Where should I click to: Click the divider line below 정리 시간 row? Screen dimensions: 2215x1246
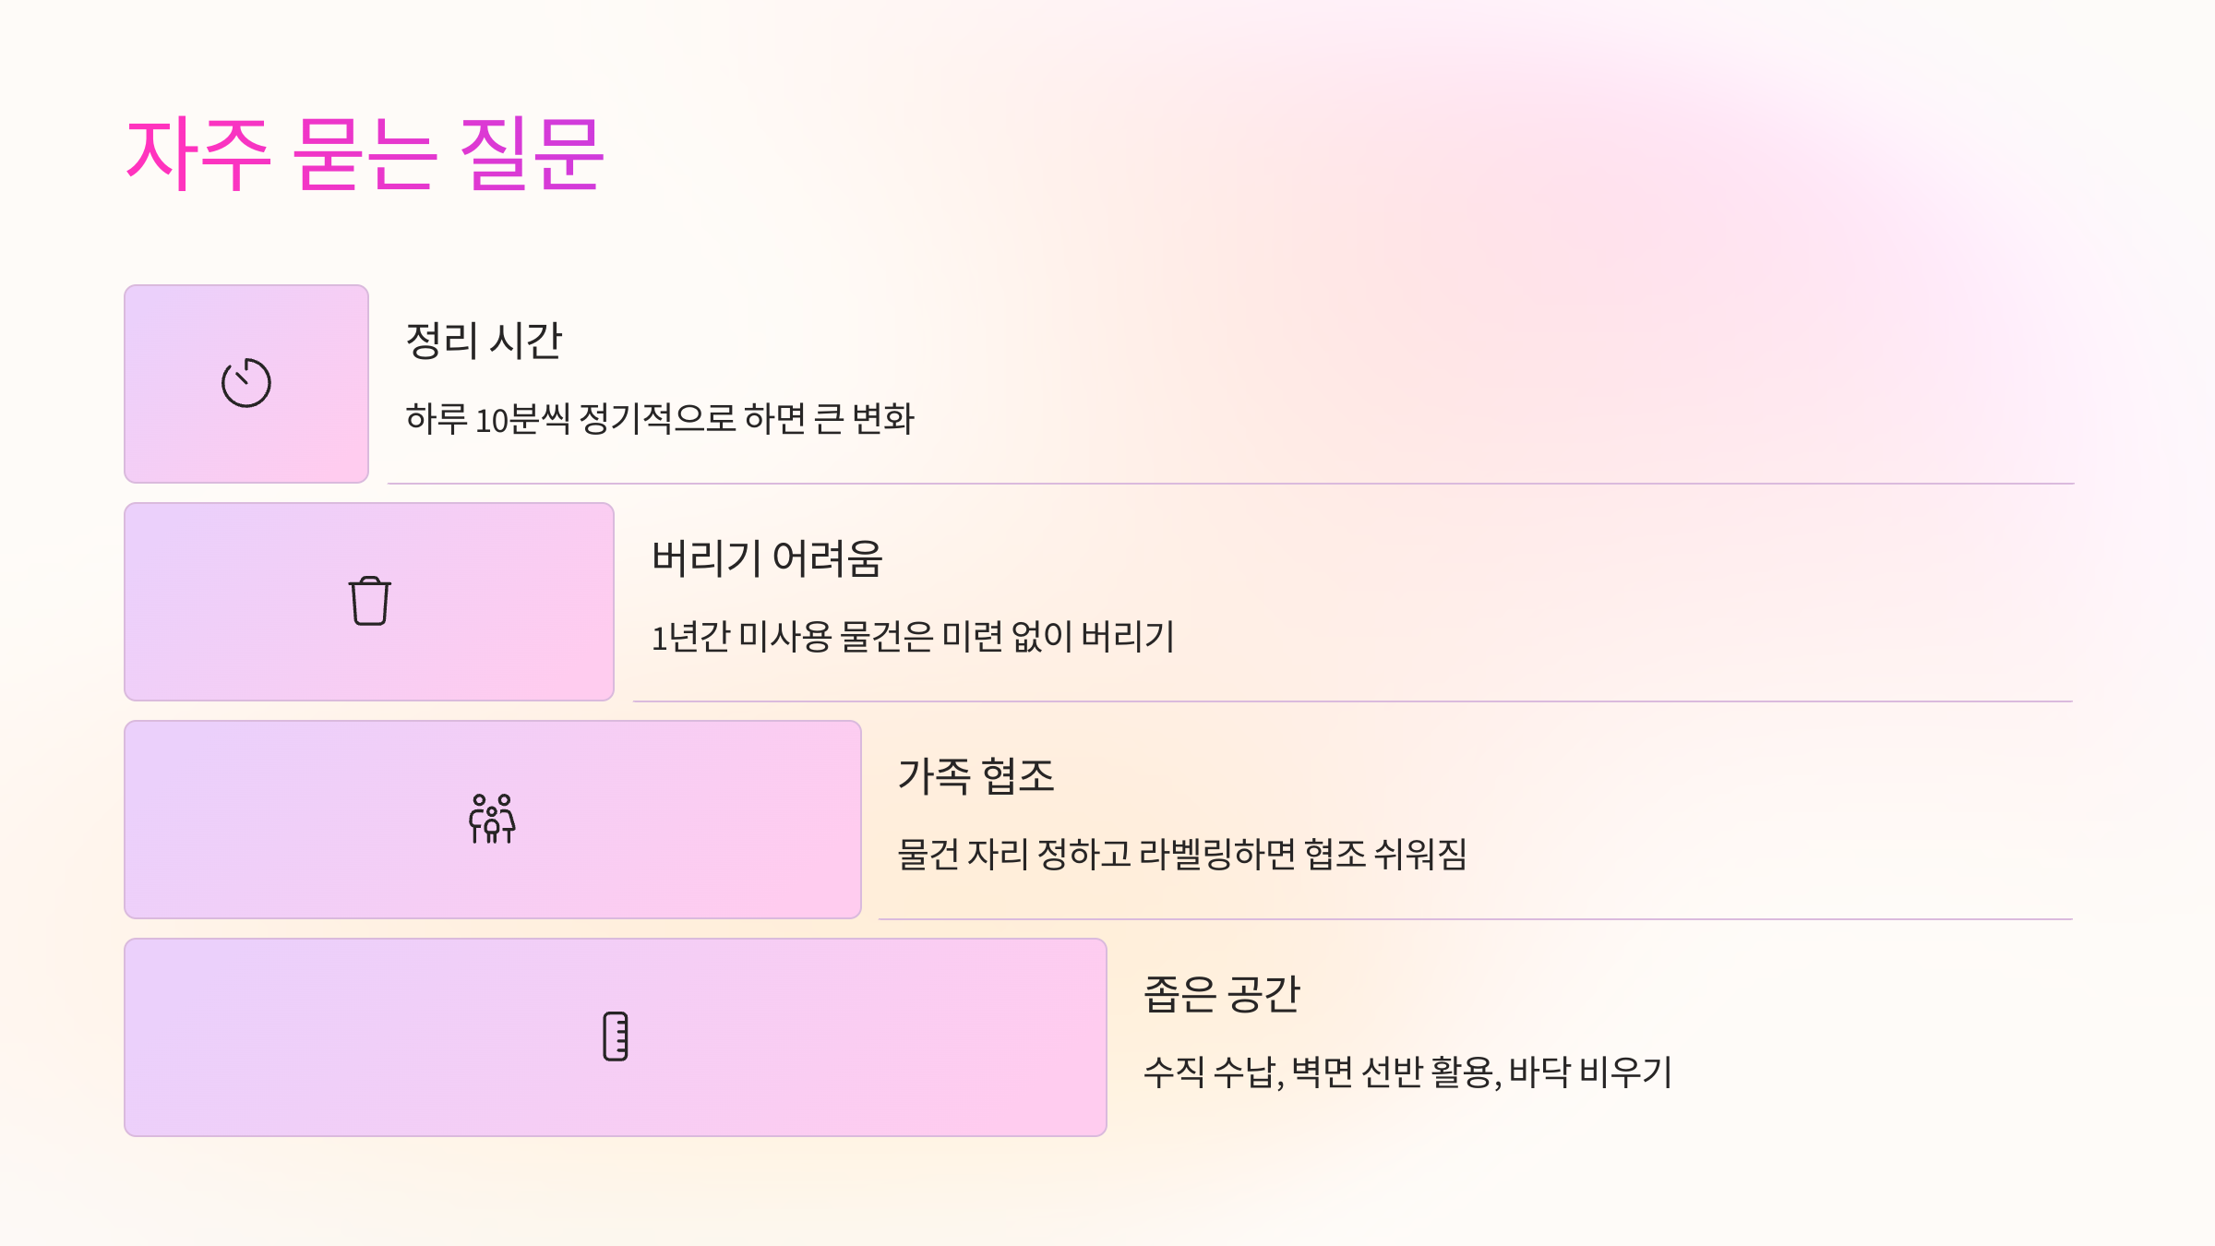click(x=1230, y=484)
